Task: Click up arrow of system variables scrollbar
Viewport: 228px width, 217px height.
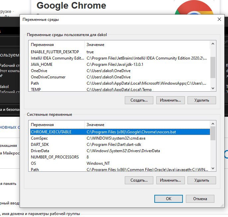Action: tap(213, 124)
